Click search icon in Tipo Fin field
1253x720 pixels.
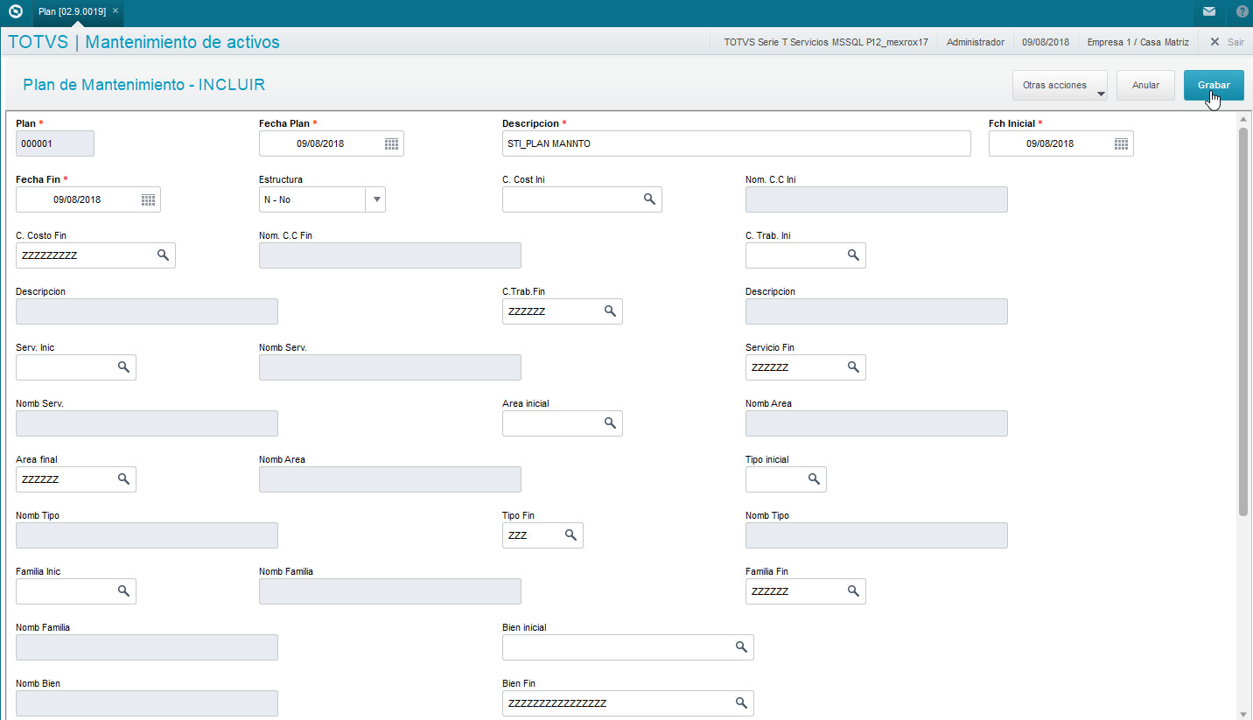[x=570, y=535]
